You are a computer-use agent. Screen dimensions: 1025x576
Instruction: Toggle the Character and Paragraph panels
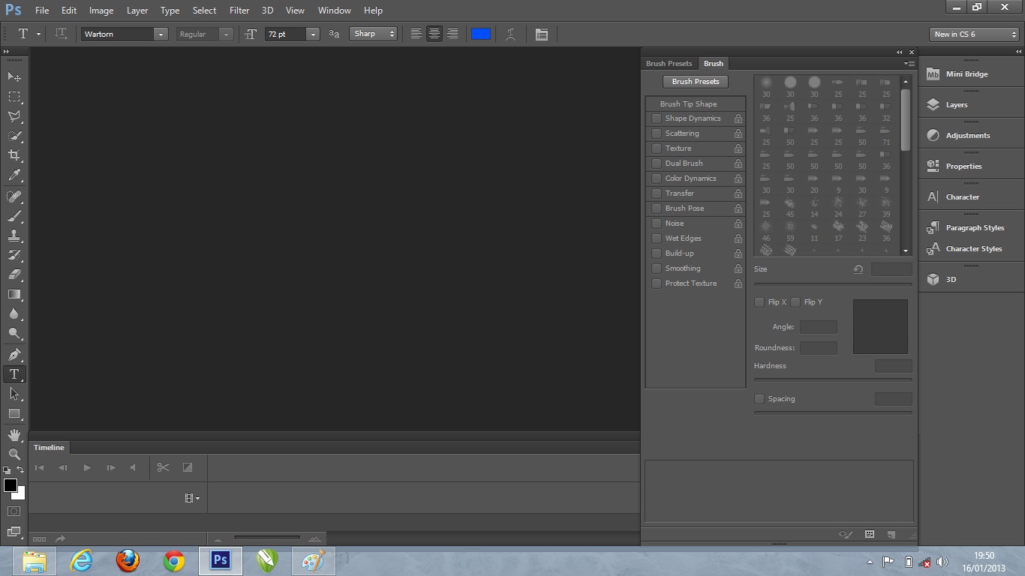(x=542, y=34)
